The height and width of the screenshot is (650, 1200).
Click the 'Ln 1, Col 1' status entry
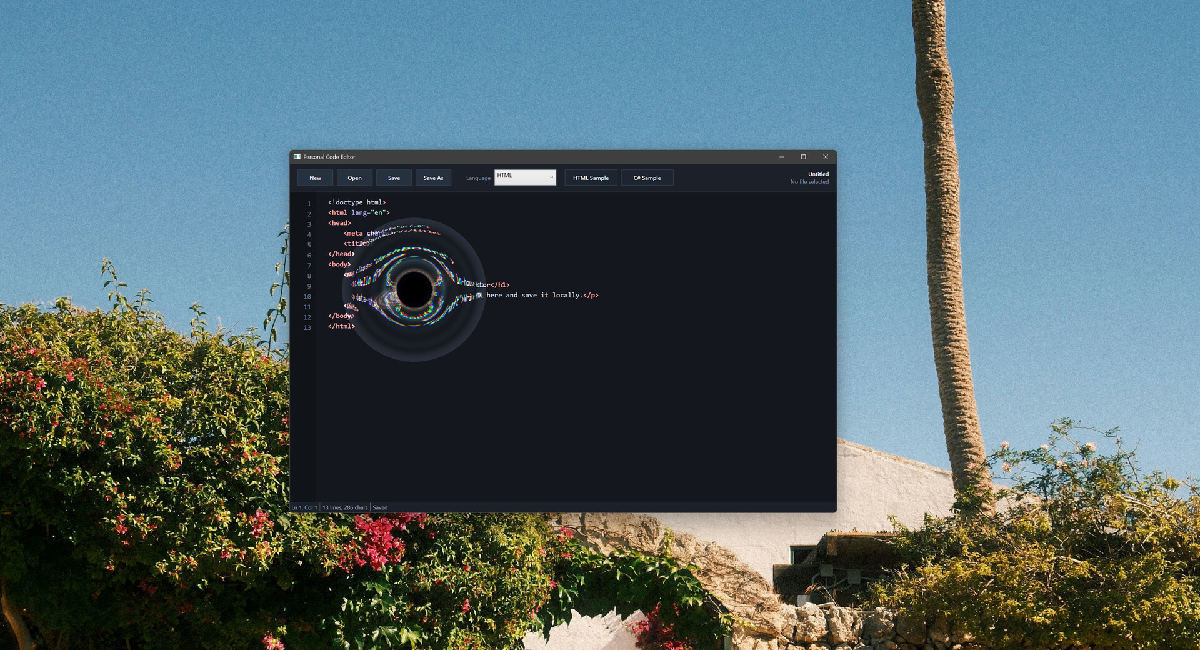pyautogui.click(x=304, y=507)
